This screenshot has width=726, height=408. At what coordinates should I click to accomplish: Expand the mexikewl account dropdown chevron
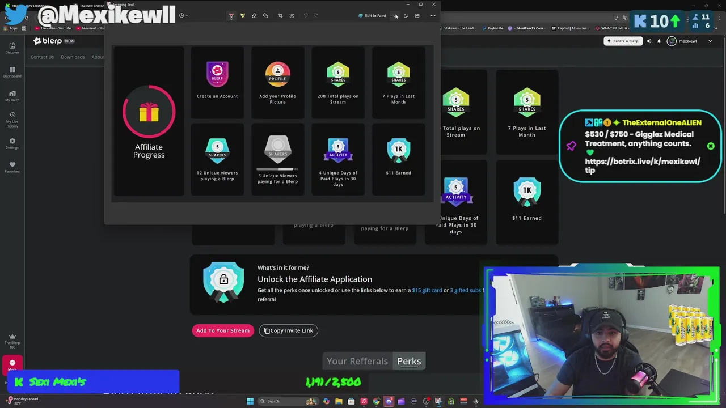710,41
